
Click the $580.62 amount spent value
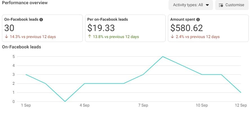186,28
